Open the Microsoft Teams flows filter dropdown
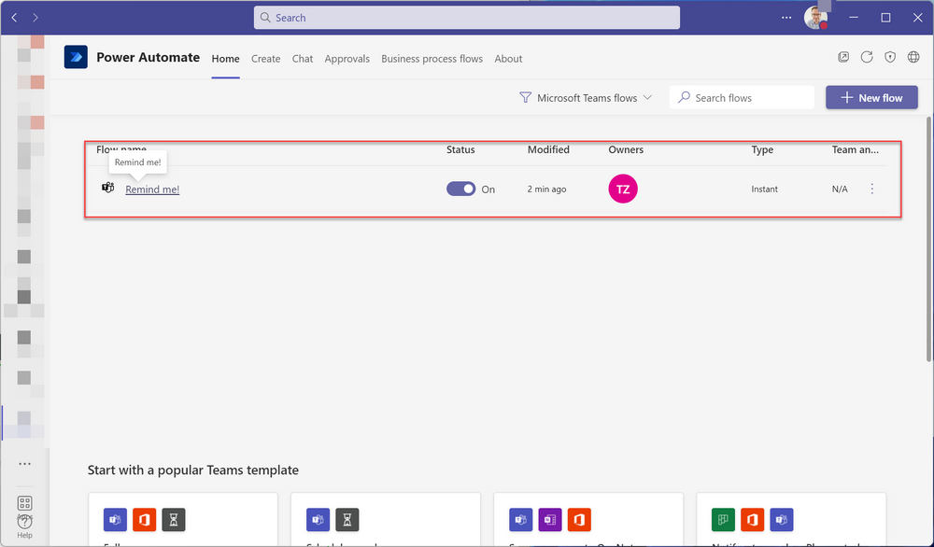Image resolution: width=934 pixels, height=547 pixels. (x=586, y=96)
